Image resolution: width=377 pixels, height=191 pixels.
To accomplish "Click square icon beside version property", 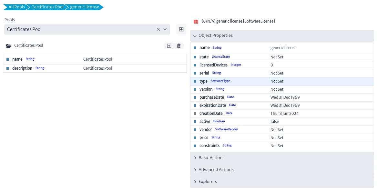I will (195, 89).
